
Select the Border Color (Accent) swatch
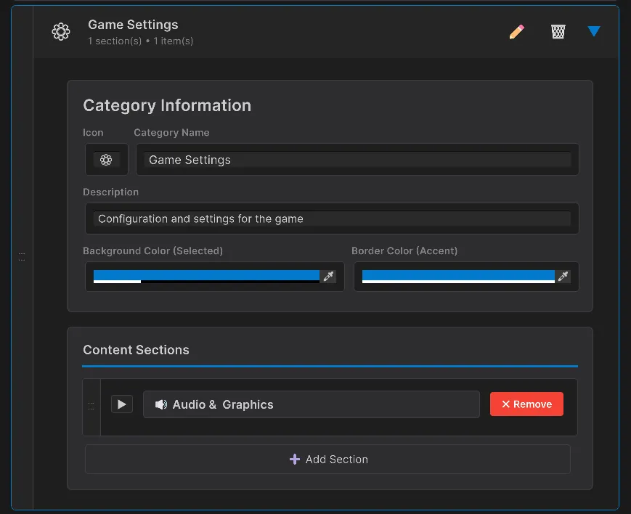458,277
